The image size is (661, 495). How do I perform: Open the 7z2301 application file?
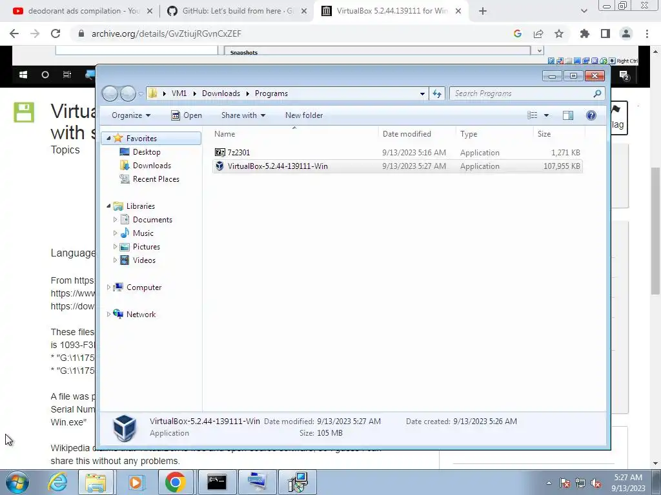[x=239, y=152]
